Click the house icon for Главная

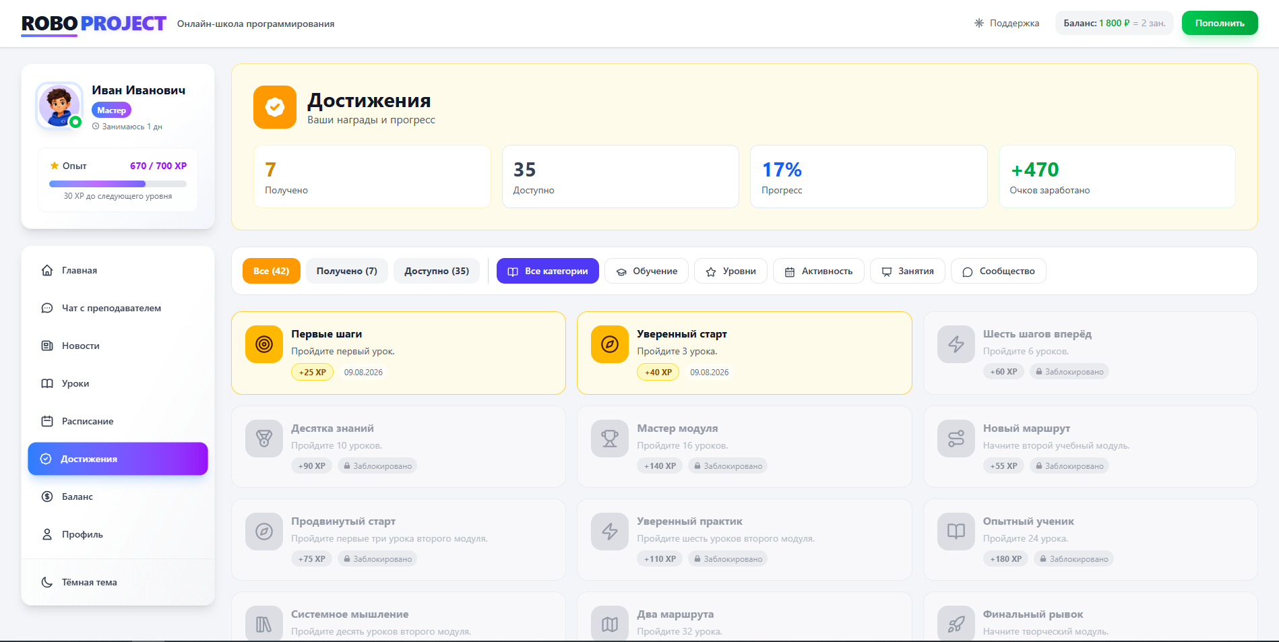(x=47, y=270)
